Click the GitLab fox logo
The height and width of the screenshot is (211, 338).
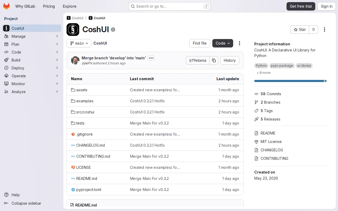click(x=6, y=6)
